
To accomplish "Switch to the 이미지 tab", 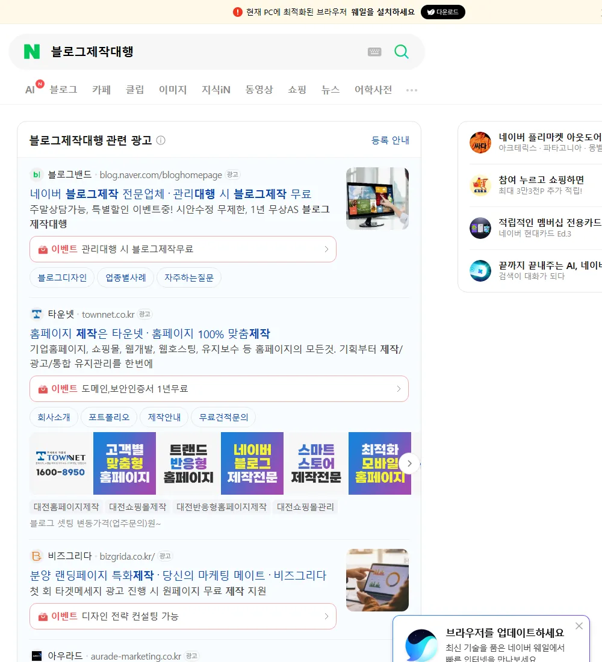I will click(173, 90).
